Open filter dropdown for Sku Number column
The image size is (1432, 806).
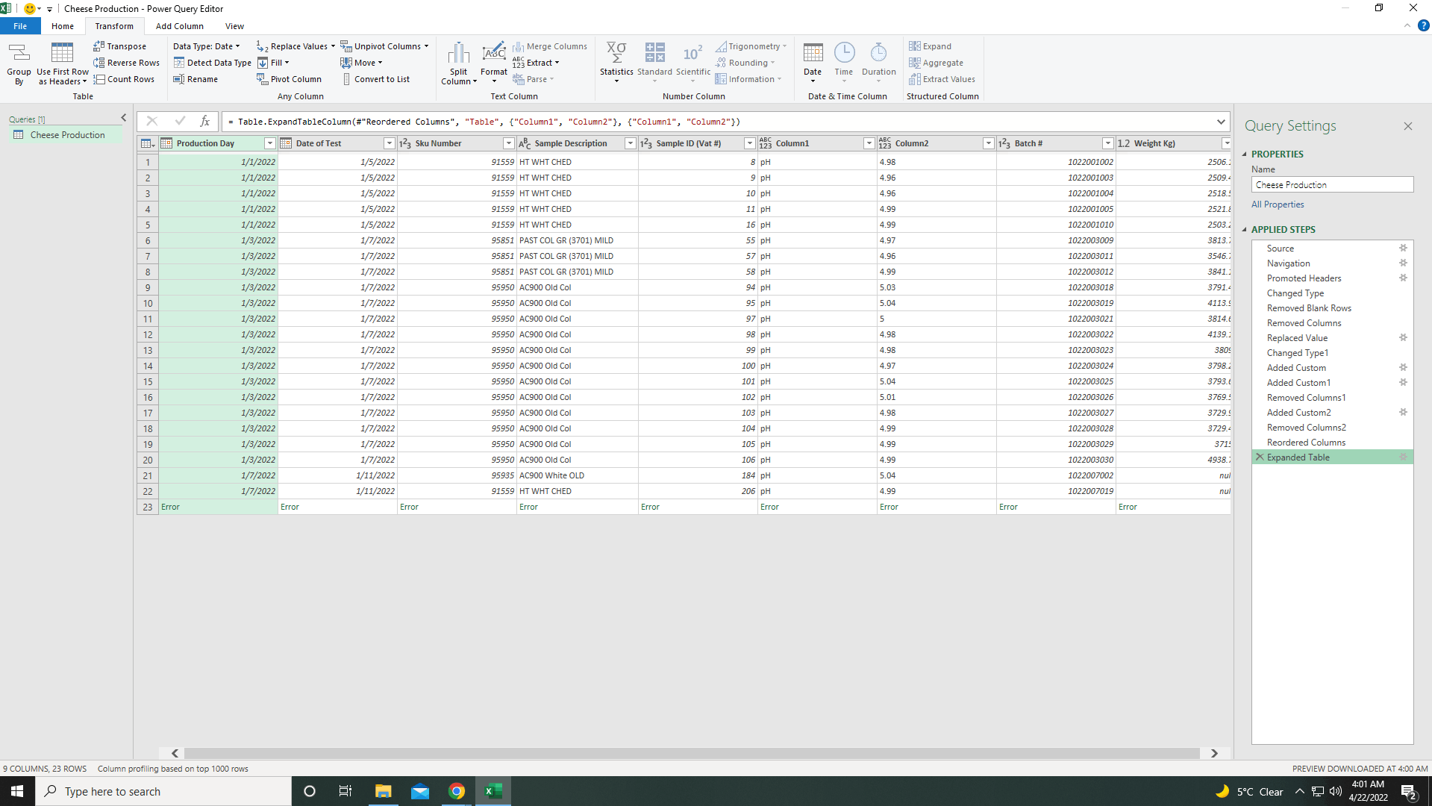[x=508, y=143]
